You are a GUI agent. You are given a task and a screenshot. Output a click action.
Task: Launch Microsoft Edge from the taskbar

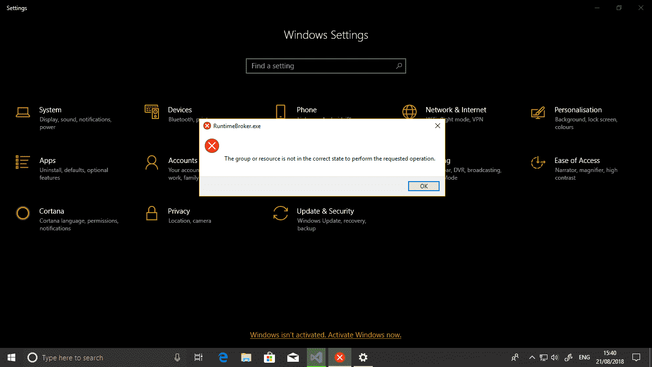[223, 357]
